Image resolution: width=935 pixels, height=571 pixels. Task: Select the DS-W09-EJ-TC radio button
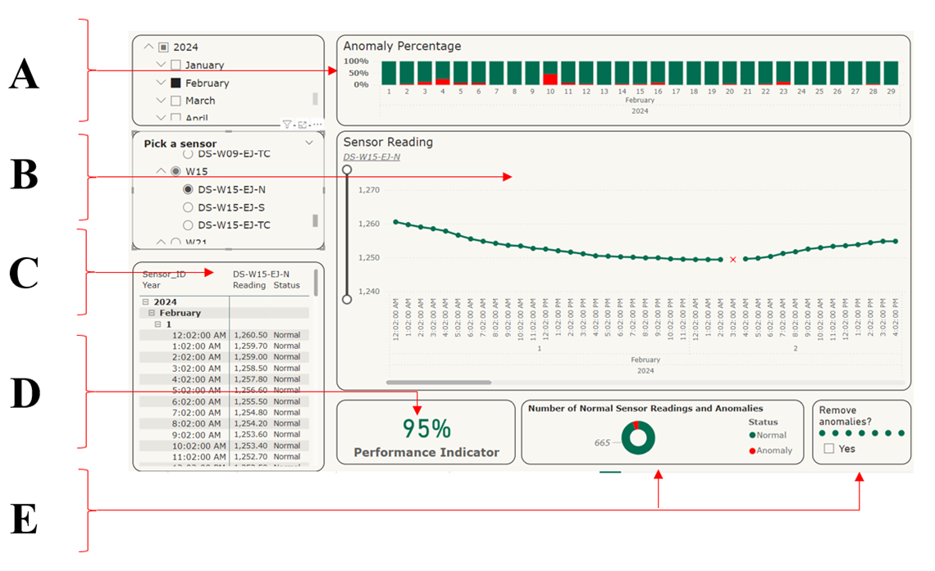click(x=188, y=153)
